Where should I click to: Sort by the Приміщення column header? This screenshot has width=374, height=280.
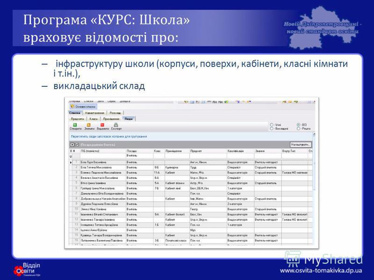177,151
